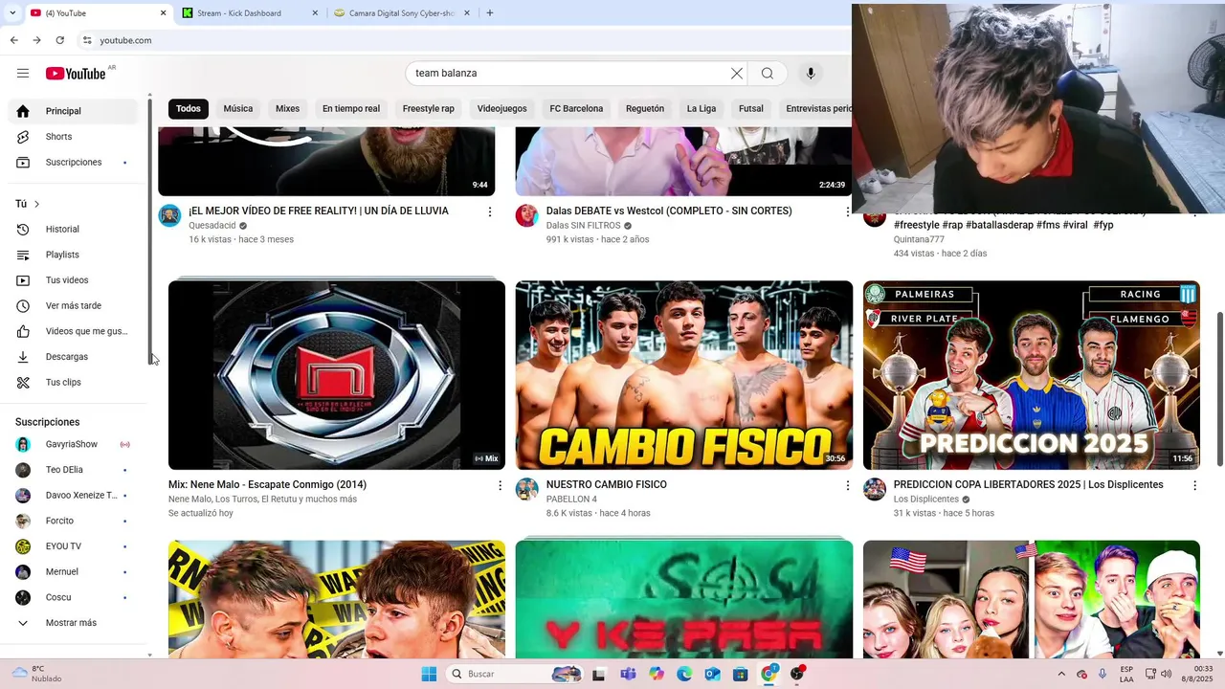Select the Todos filter chip

(x=189, y=109)
